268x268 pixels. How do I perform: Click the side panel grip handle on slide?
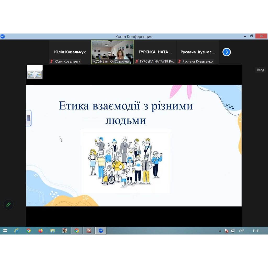tap(28, 118)
